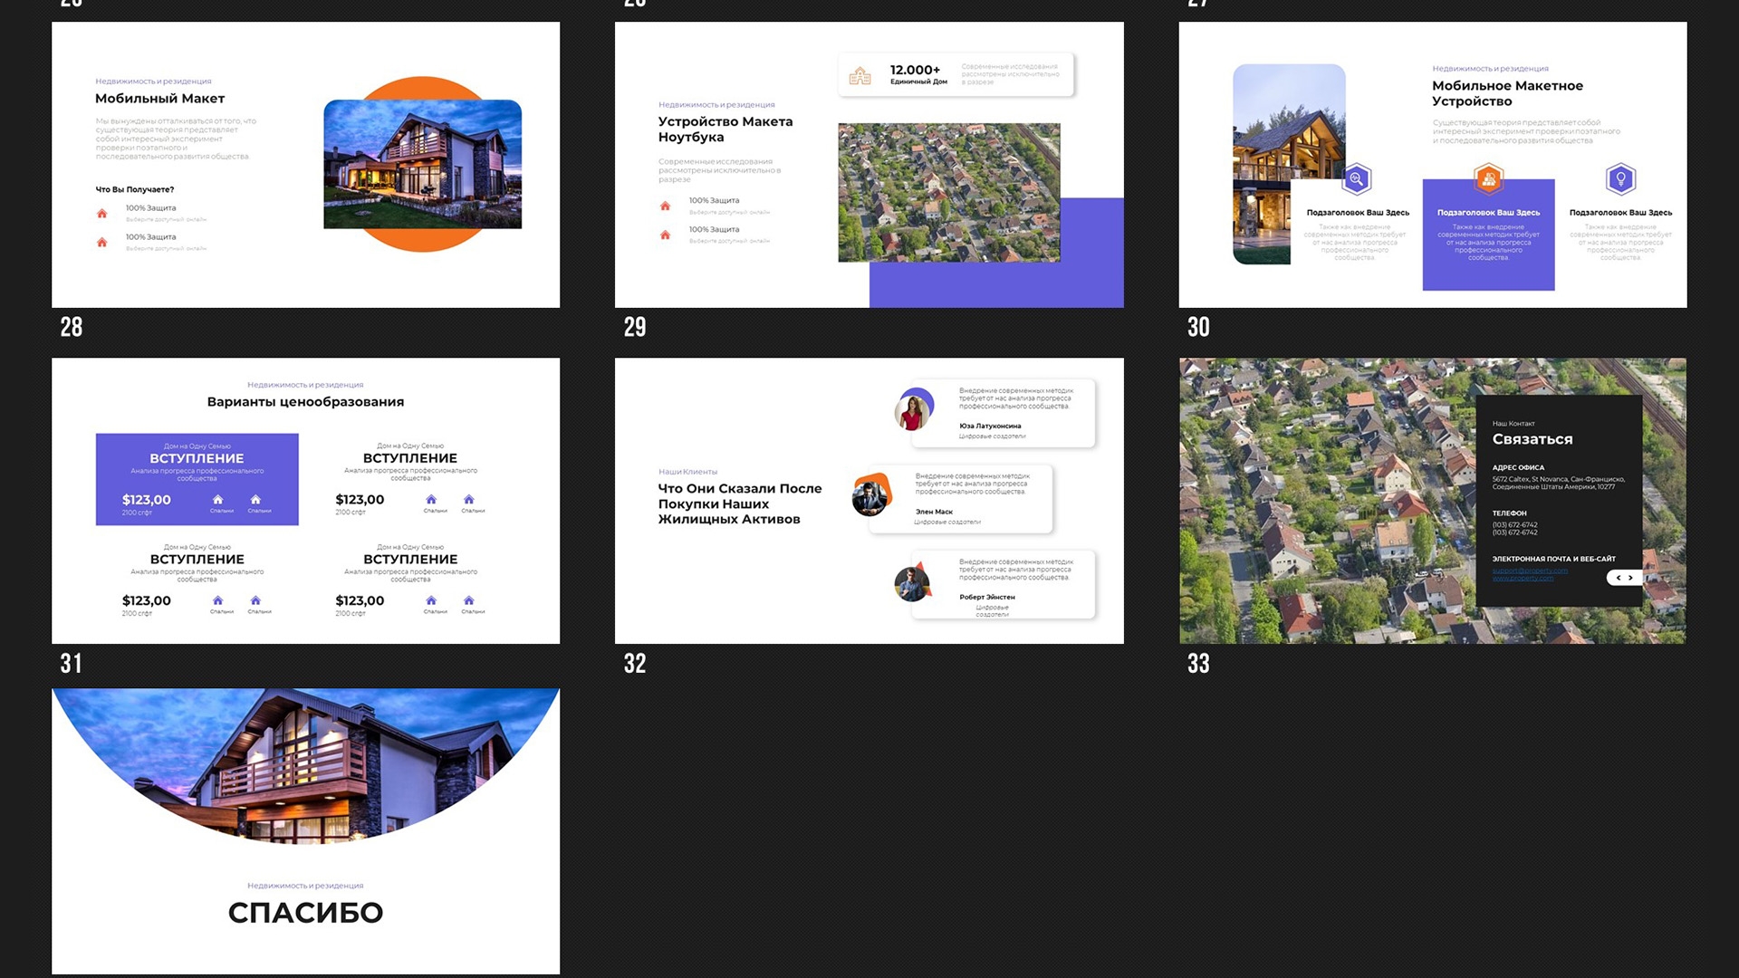Select the 'Мобильное Макетное Устройство' heading

1507,93
